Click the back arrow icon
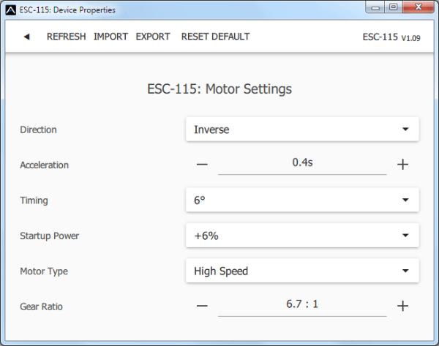Image resolution: width=439 pixels, height=346 pixels. [x=26, y=37]
